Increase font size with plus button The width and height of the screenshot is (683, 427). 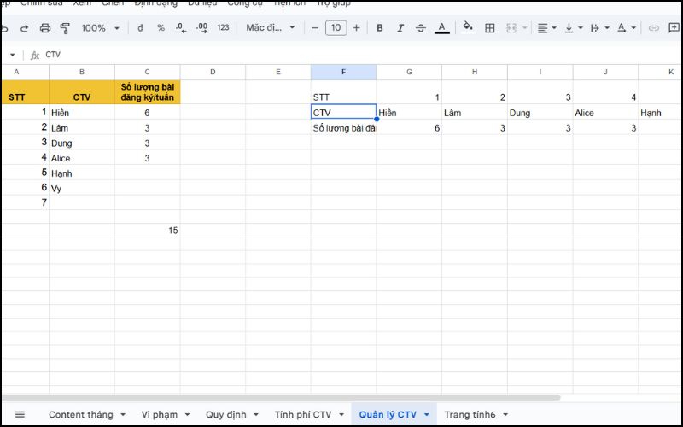coord(356,28)
